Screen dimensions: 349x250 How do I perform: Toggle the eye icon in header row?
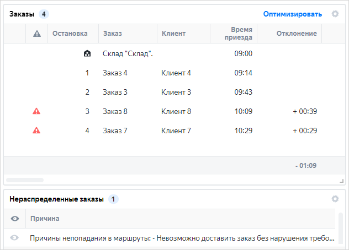tap(15, 219)
